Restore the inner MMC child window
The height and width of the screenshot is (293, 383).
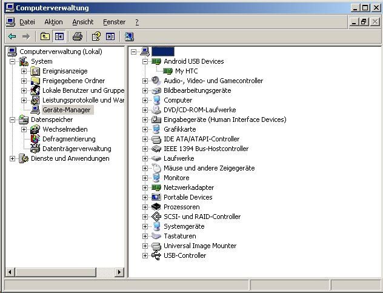pyautogui.click(x=364, y=22)
